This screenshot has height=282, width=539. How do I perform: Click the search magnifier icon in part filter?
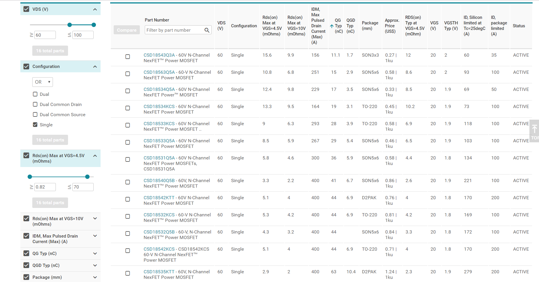[207, 30]
